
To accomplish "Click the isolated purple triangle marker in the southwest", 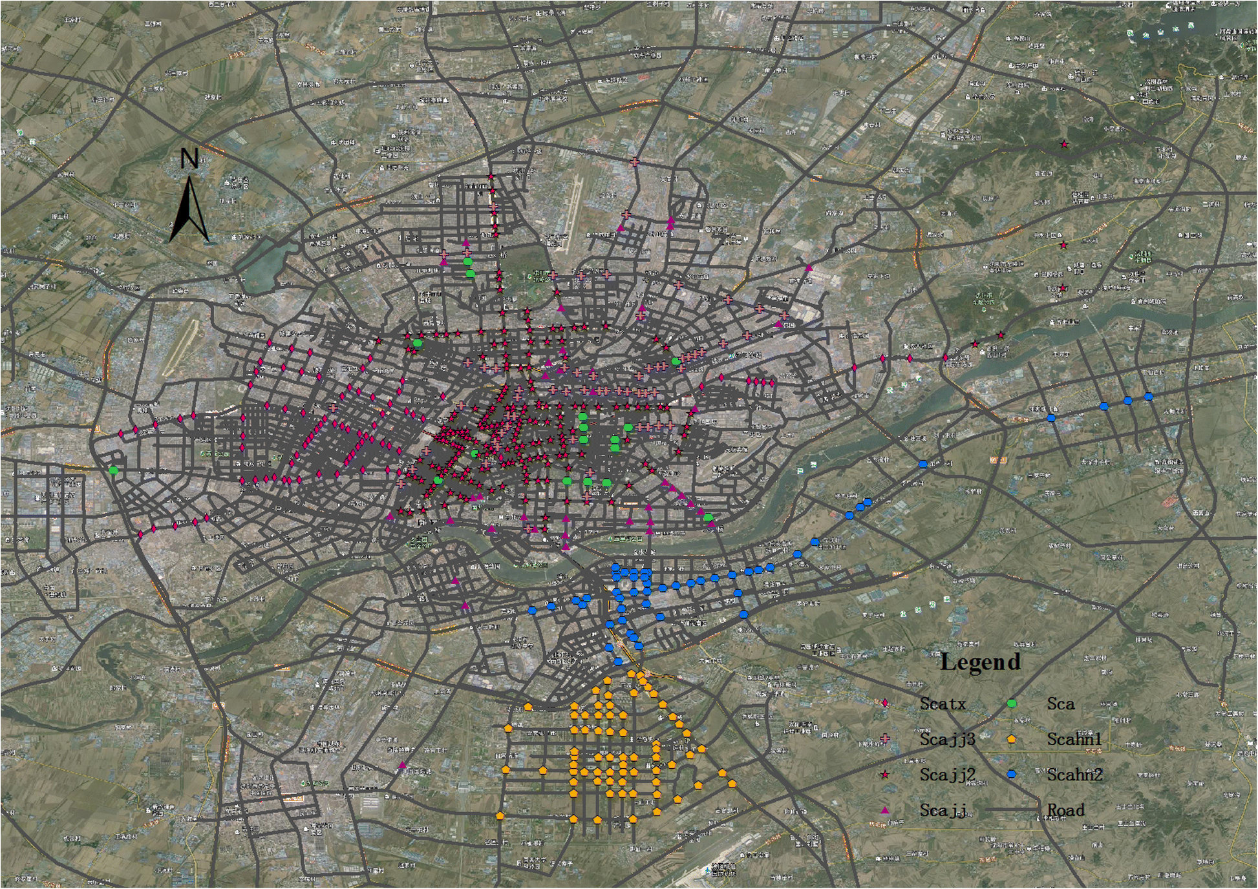I will click(x=402, y=765).
